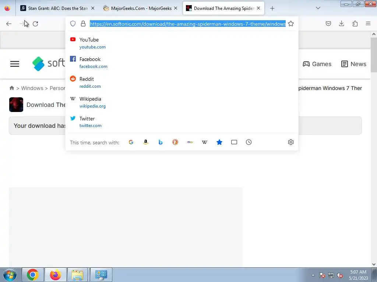Open Control Panel taskbar icon
The height and width of the screenshot is (282, 377).
(x=101, y=275)
